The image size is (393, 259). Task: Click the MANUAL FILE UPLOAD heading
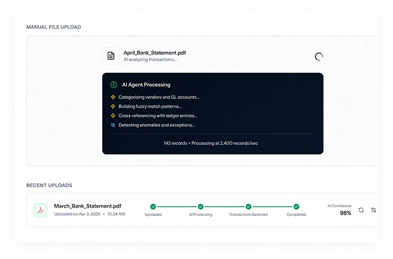click(x=54, y=27)
